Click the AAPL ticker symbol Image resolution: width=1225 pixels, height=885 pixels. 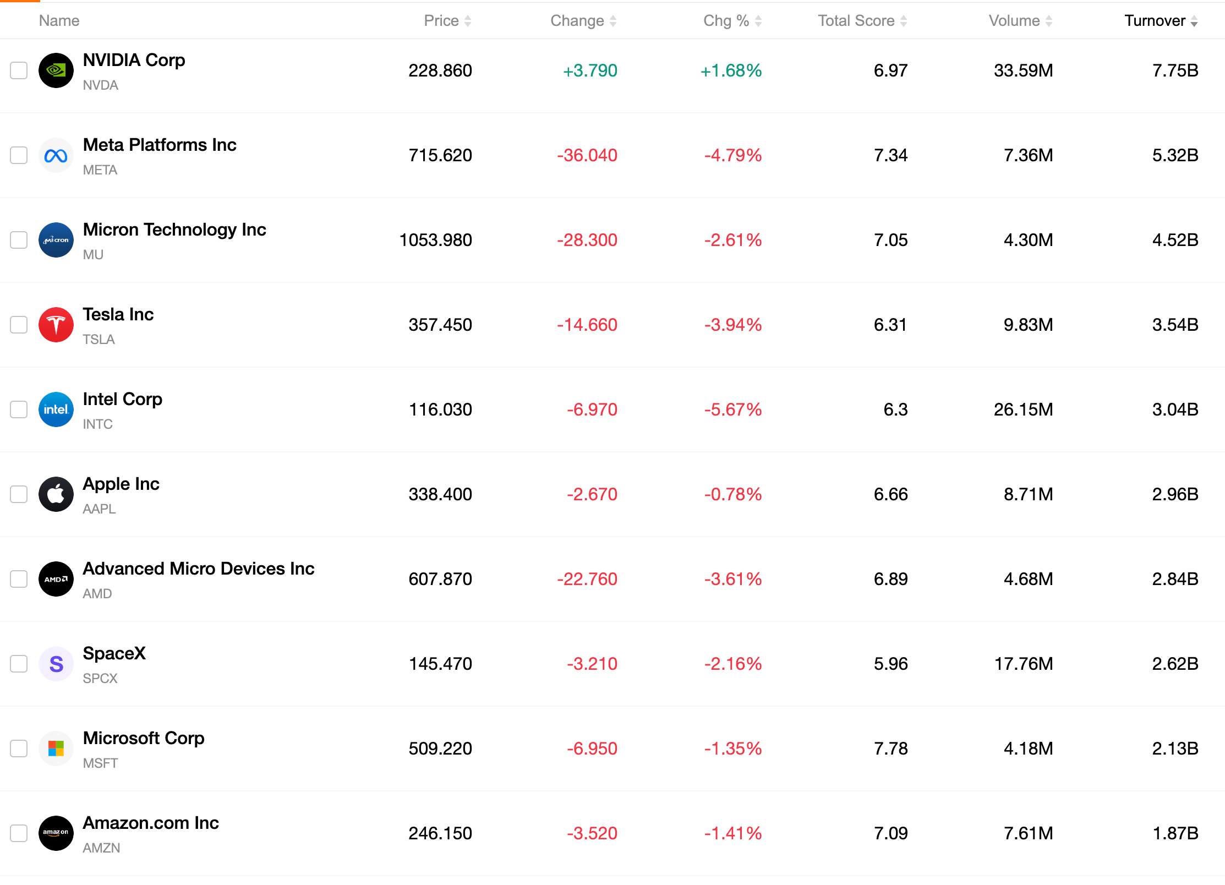[x=100, y=509]
